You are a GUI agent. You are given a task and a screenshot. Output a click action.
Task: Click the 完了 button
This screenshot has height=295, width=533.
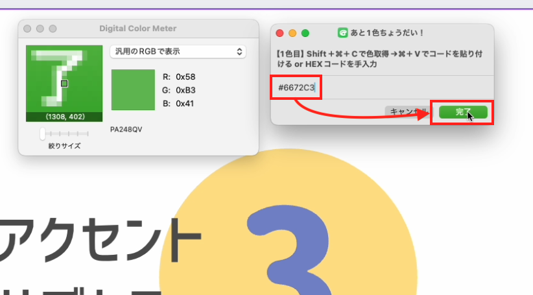tap(463, 112)
